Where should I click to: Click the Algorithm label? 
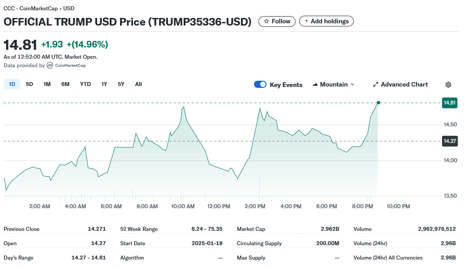132,258
